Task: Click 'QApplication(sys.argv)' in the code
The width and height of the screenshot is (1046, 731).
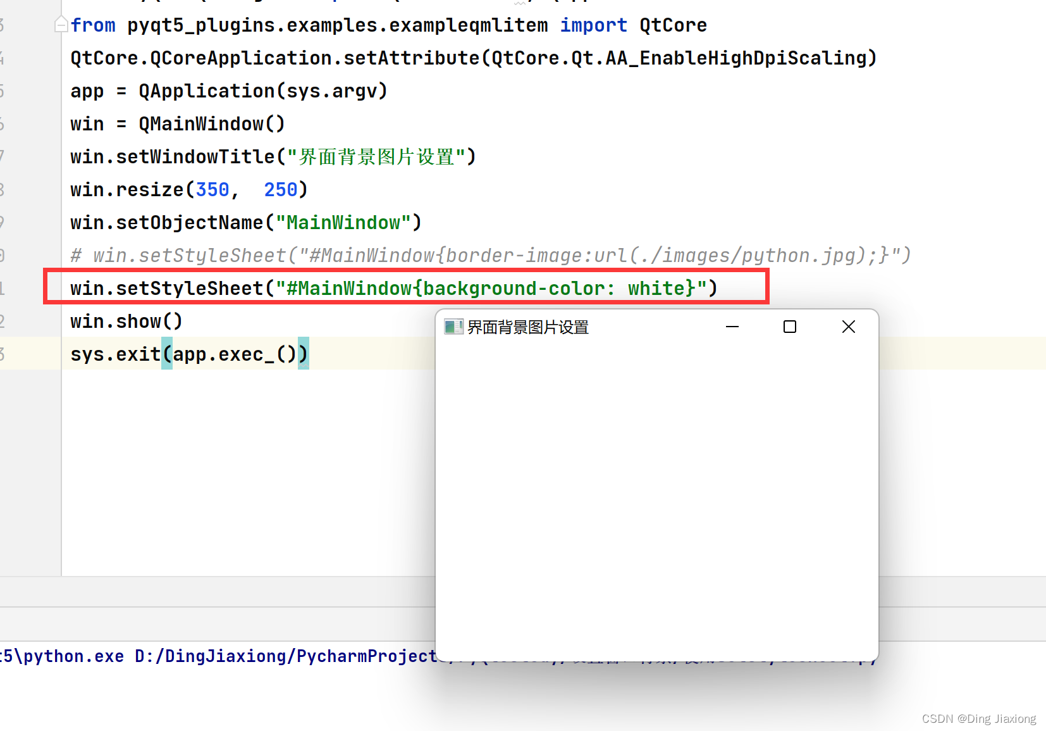Action: 263,91
